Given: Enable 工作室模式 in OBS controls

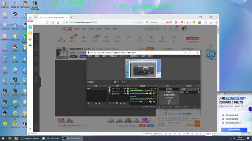Looking at the screenshot, I should pos(169,98).
